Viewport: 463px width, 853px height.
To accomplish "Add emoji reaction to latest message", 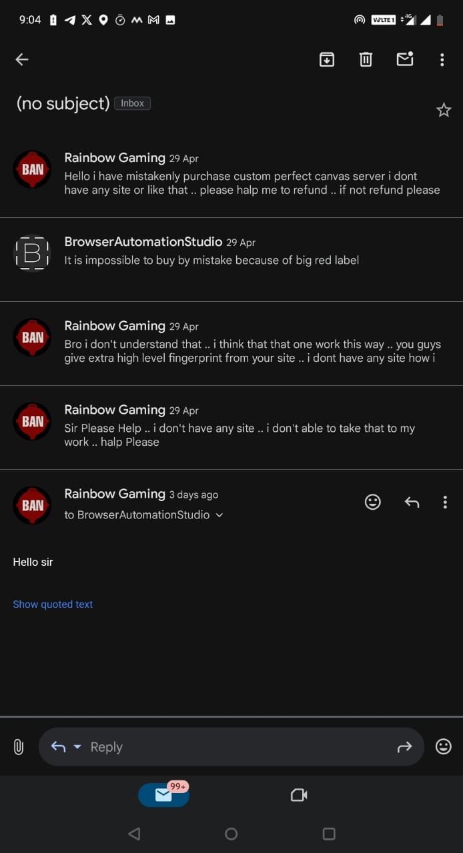I will coord(373,502).
